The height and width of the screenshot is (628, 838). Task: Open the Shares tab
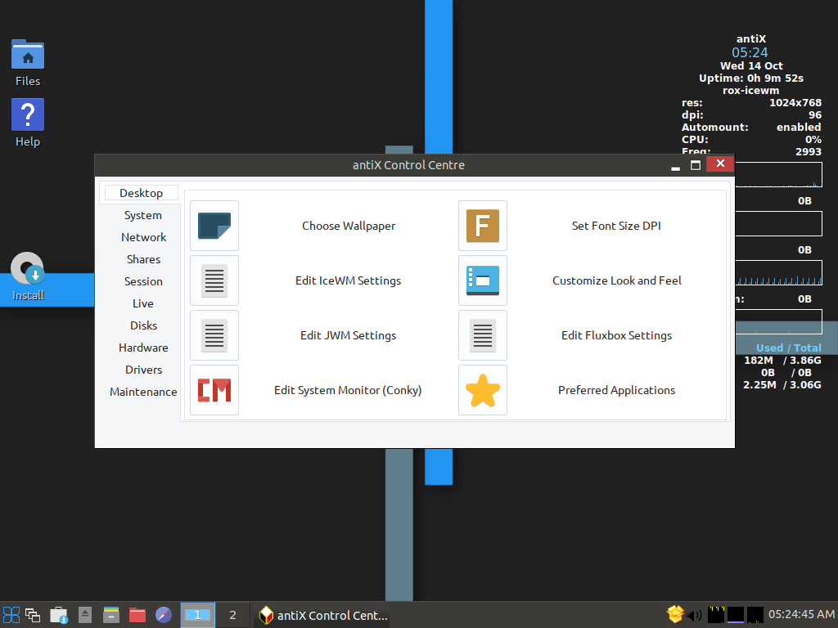click(x=143, y=259)
